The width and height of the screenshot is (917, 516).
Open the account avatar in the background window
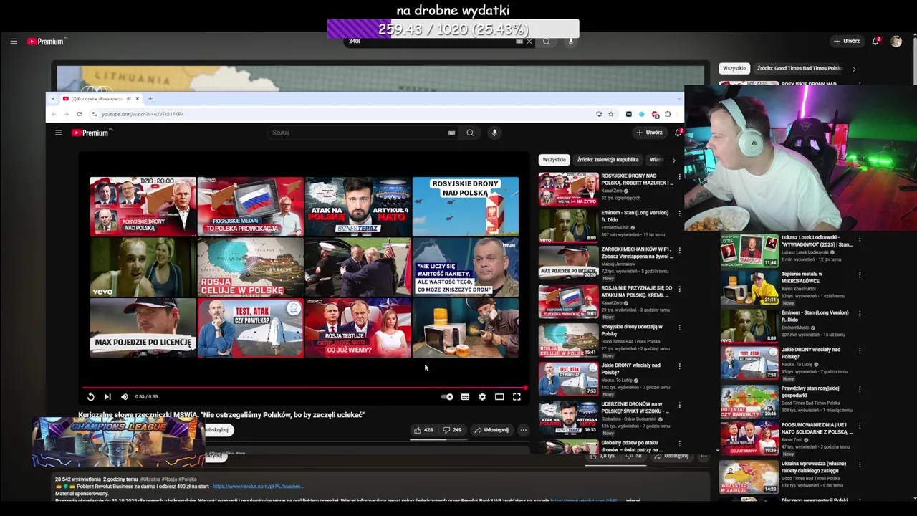(896, 42)
